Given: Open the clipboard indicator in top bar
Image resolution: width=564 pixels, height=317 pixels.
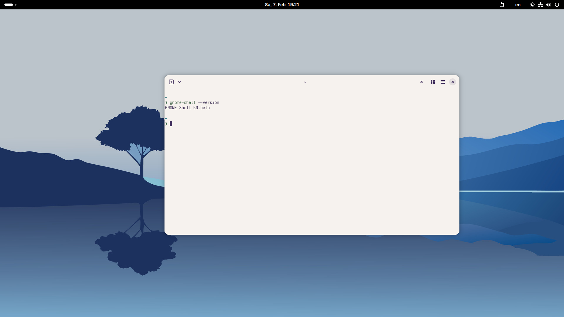Looking at the screenshot, I should pos(502,5).
